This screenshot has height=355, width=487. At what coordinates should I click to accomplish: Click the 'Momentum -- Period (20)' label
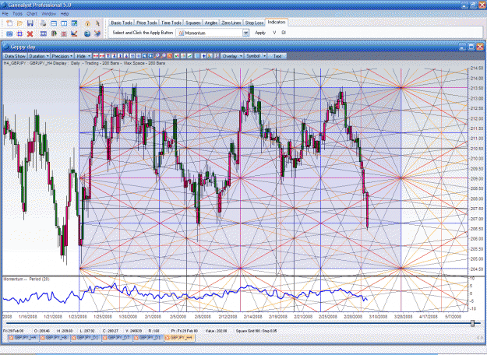tap(26, 279)
